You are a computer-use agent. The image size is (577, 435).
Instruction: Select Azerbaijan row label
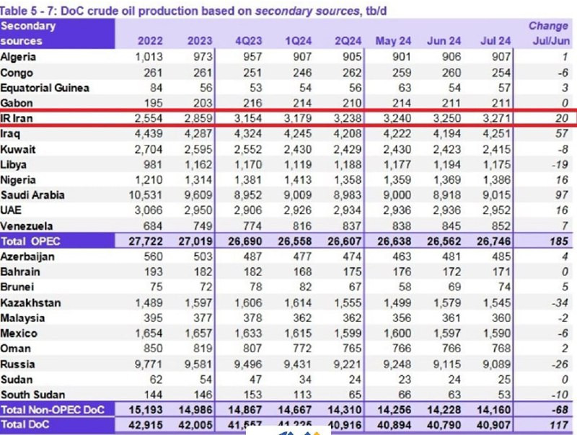pos(27,256)
